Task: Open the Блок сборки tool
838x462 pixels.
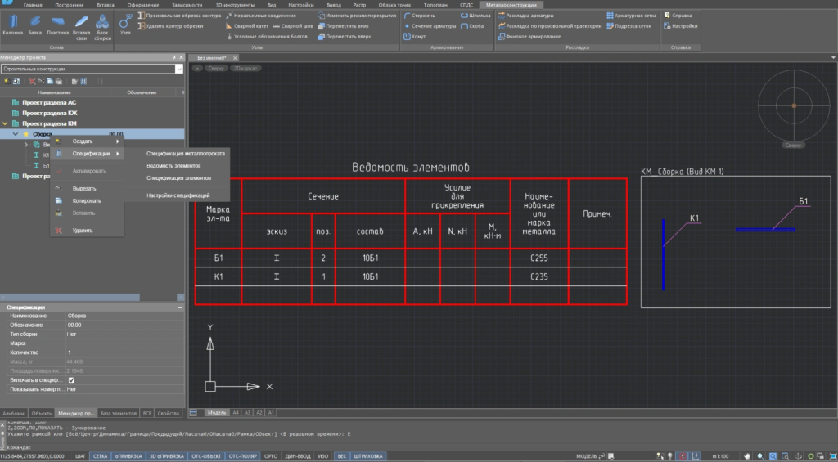Action: (102, 24)
